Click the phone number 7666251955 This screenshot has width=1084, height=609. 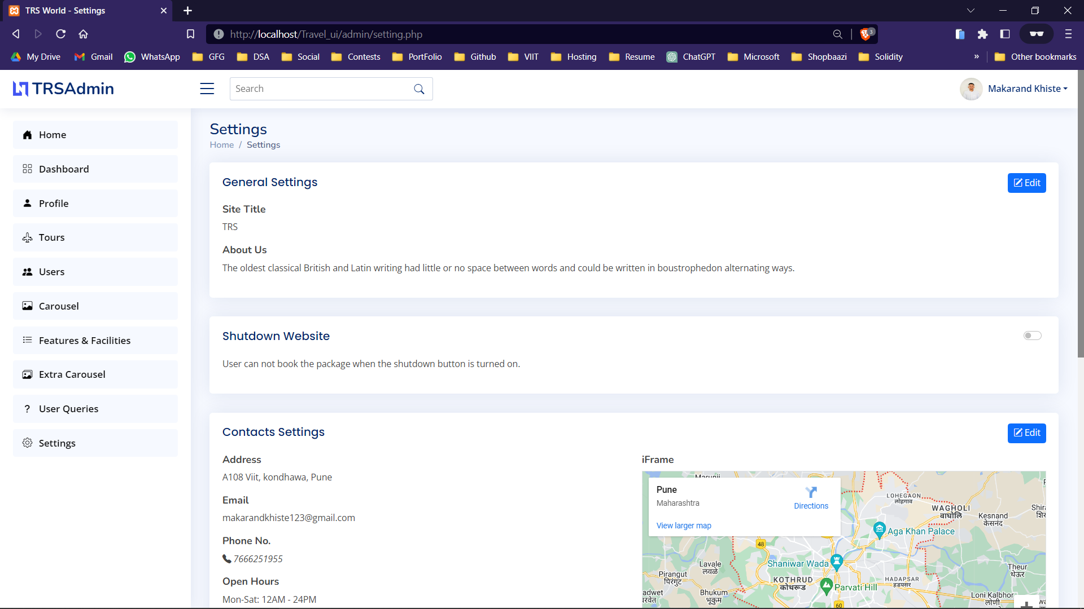(258, 559)
